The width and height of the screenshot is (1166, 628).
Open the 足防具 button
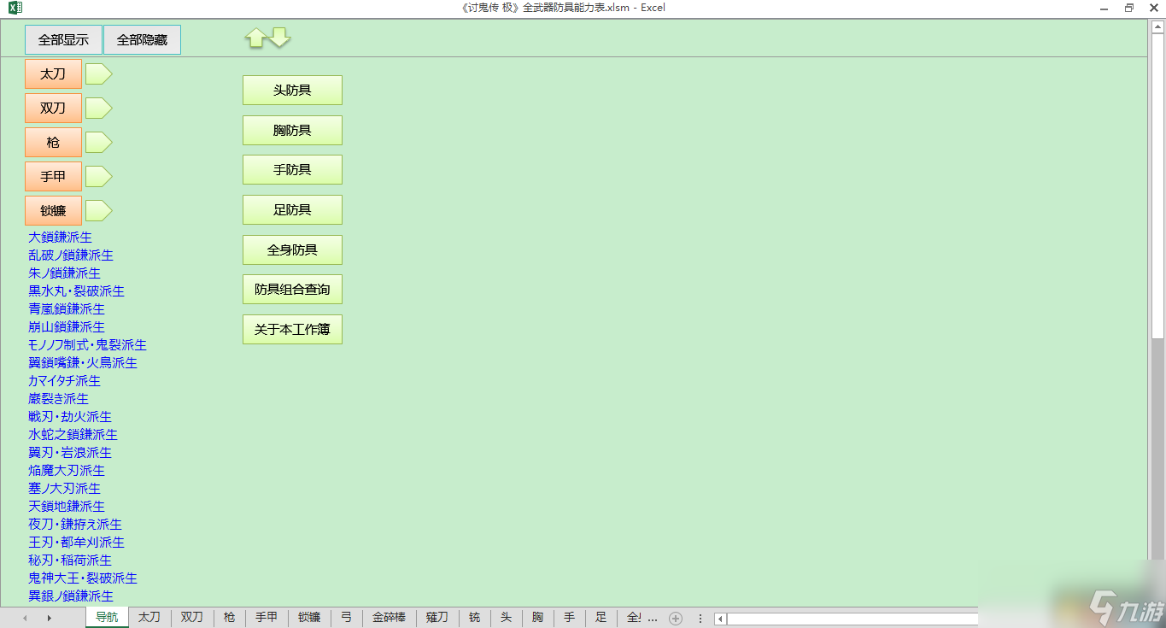click(x=292, y=209)
